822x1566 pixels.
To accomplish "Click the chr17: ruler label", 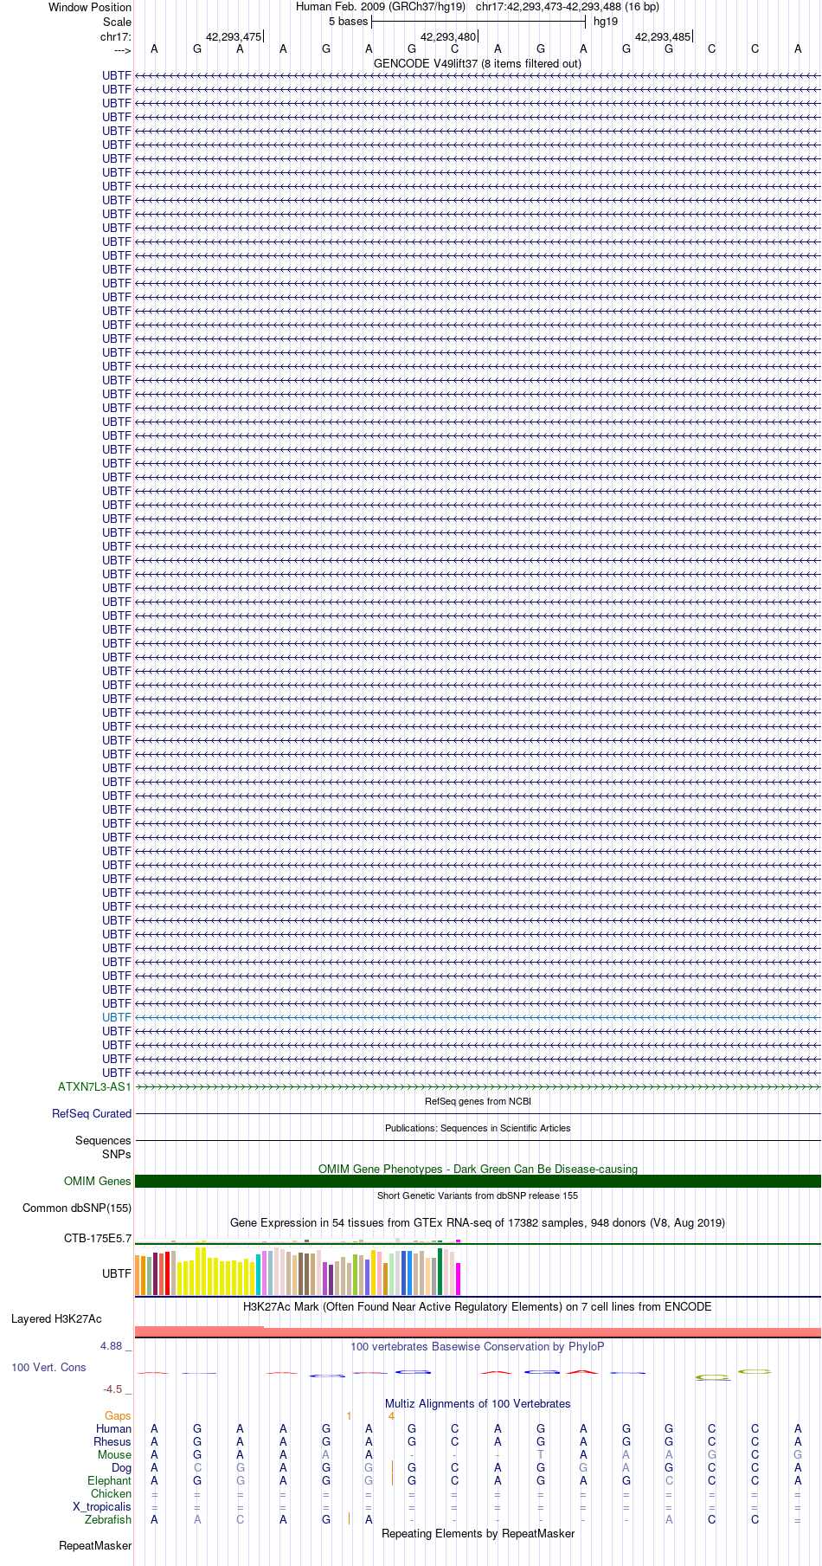I will tap(116, 36).
